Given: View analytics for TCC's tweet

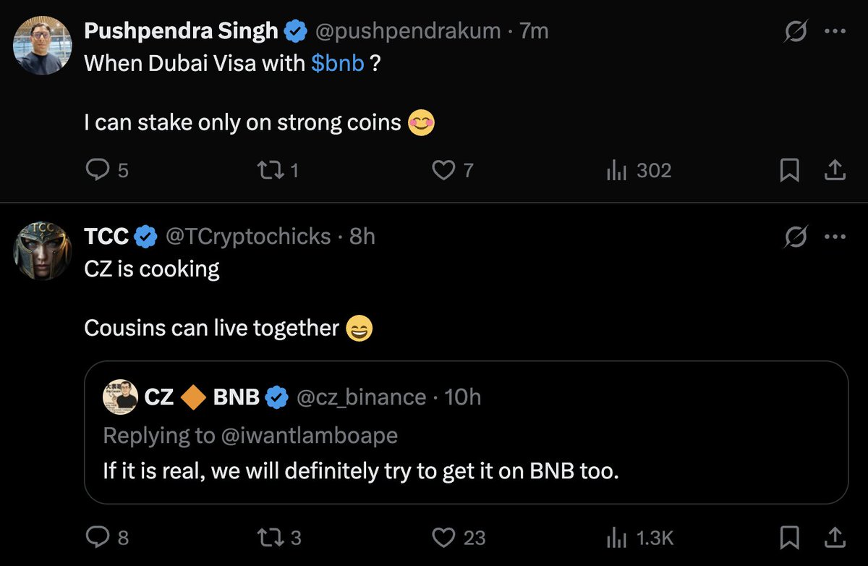Looking at the screenshot, I should point(616,538).
